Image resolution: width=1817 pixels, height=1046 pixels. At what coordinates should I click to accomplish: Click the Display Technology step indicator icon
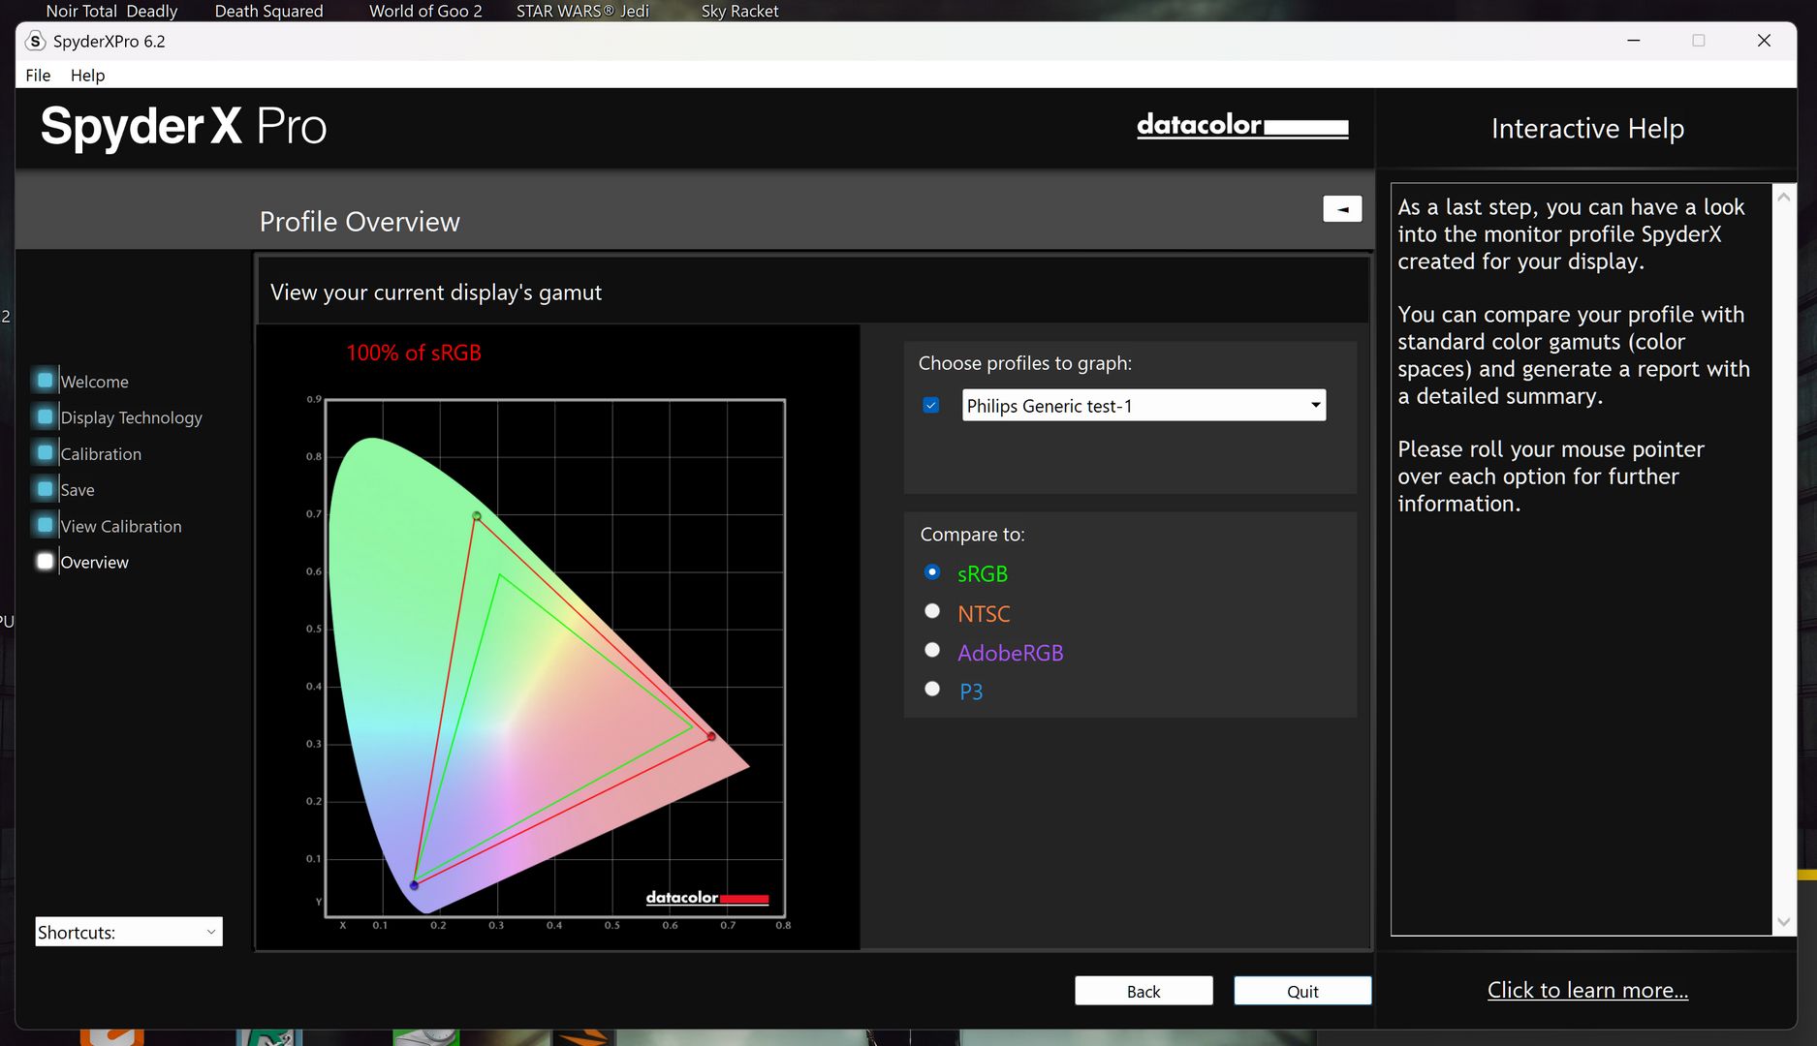tap(45, 416)
